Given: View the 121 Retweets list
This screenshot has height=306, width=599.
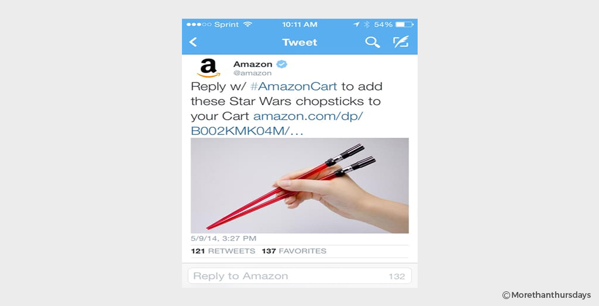Looking at the screenshot, I should [x=223, y=251].
